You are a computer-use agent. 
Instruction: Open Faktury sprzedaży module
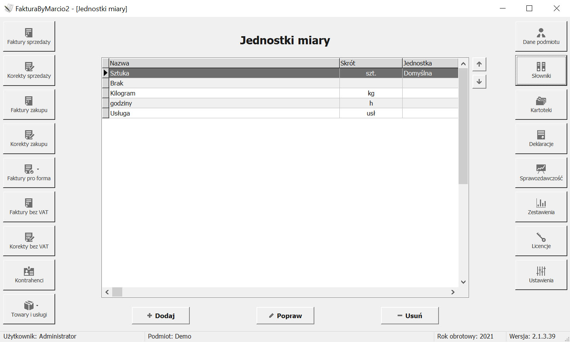point(29,36)
